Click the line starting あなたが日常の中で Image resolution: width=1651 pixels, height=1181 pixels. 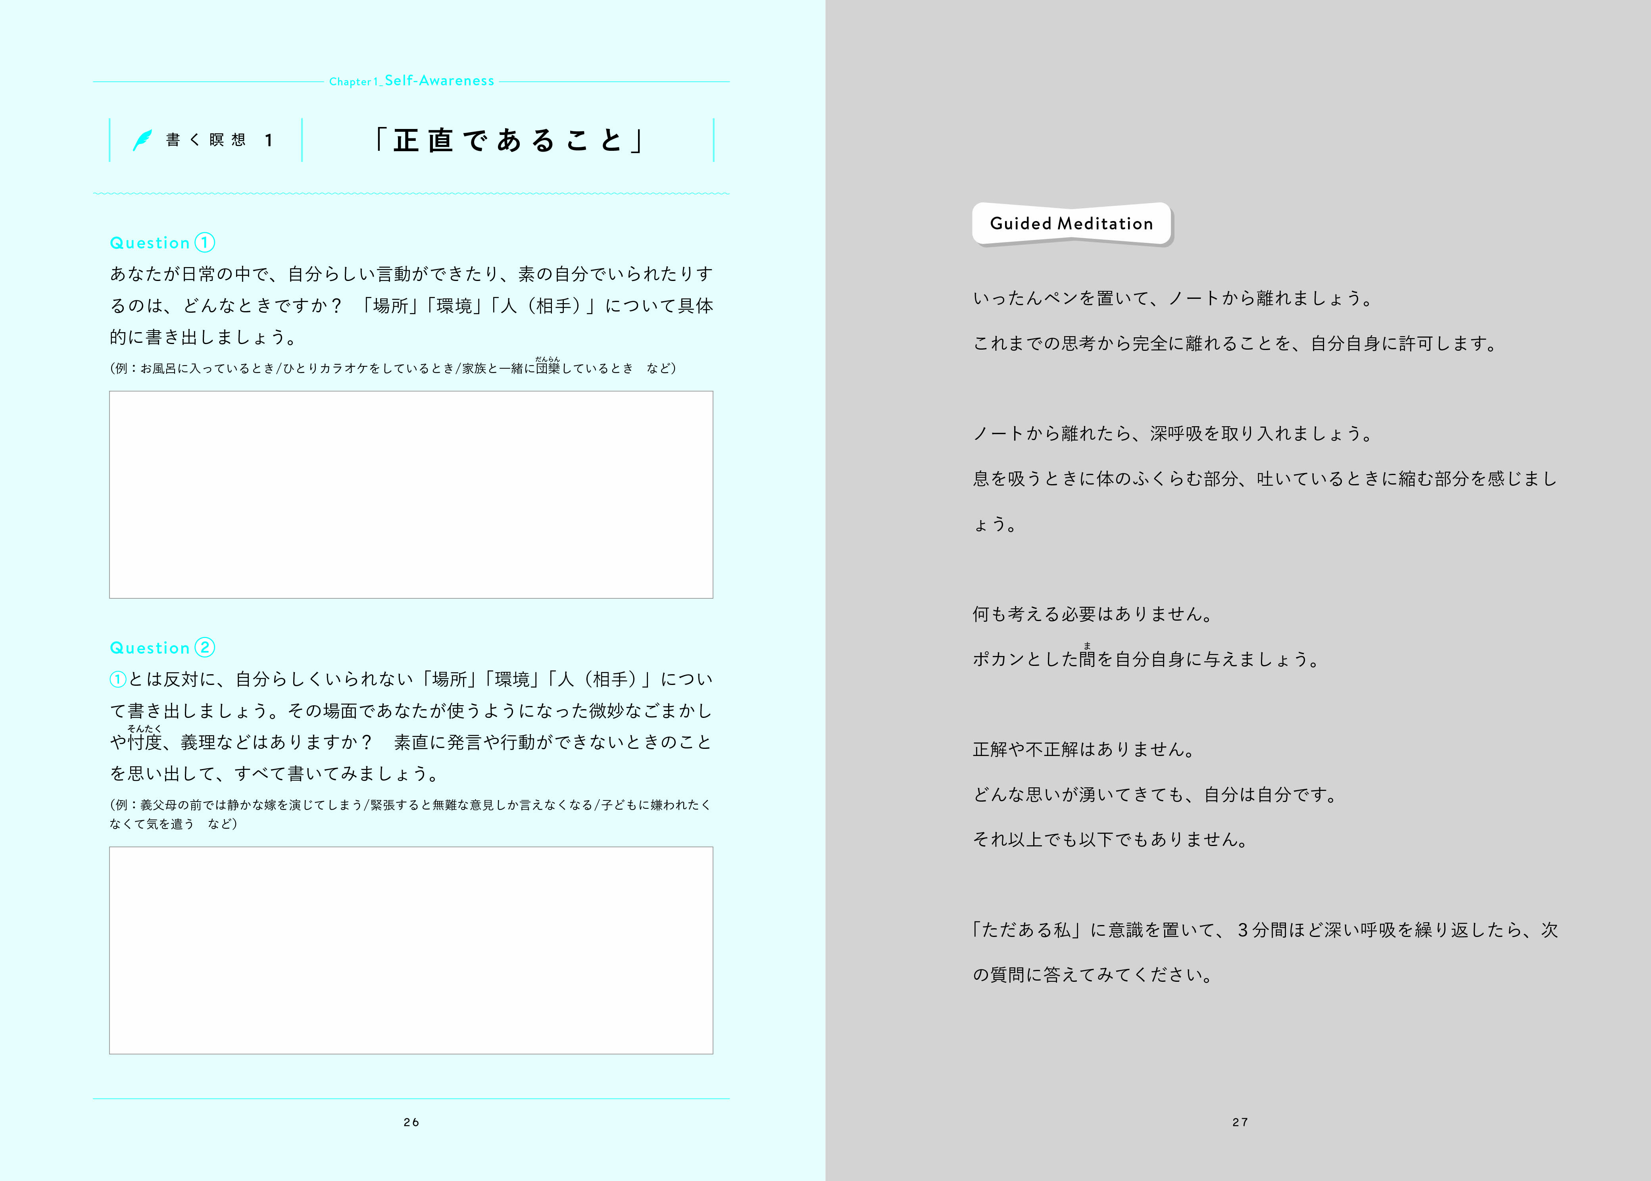[411, 274]
